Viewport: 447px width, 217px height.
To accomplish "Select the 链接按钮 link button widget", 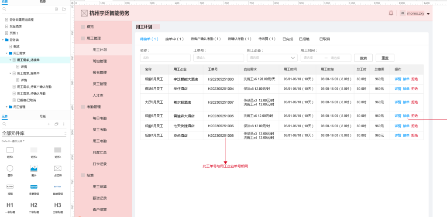I will (x=58, y=189).
